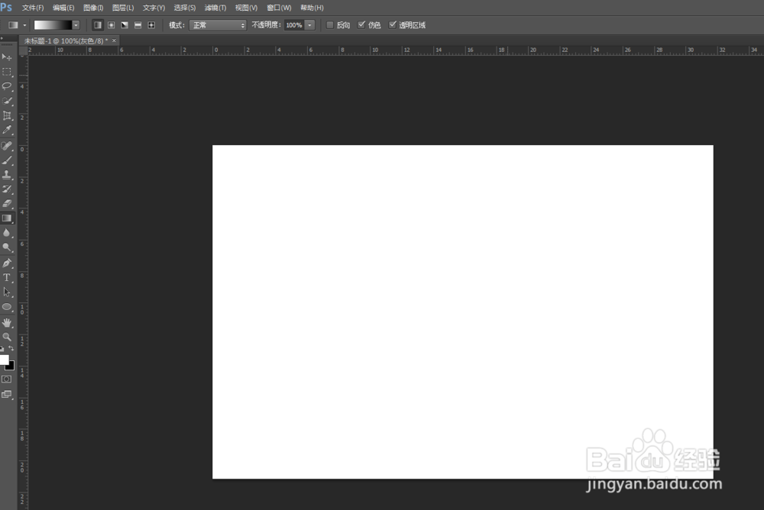
Task: Click the opacity 100% input field
Action: (x=294, y=25)
